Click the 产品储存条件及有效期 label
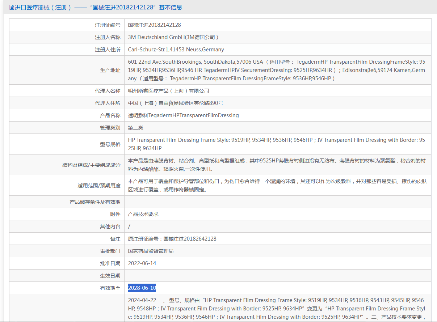This screenshot has width=437, height=322. pos(95,202)
